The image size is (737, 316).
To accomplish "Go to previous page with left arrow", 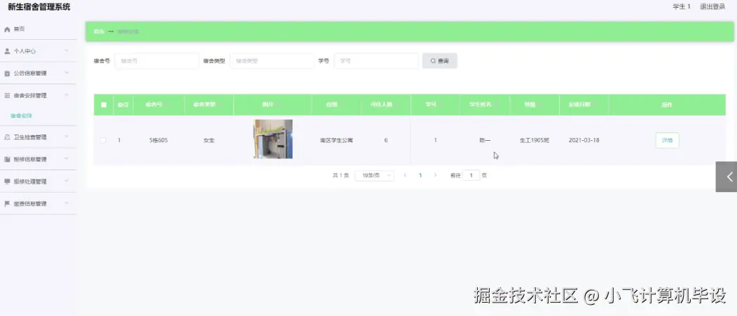I will [405, 175].
